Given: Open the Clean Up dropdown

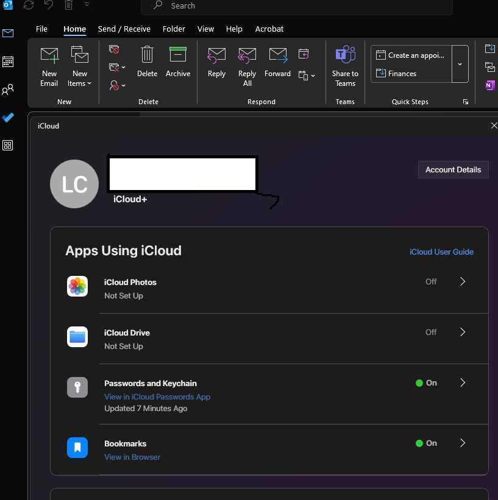Looking at the screenshot, I should tap(117, 67).
